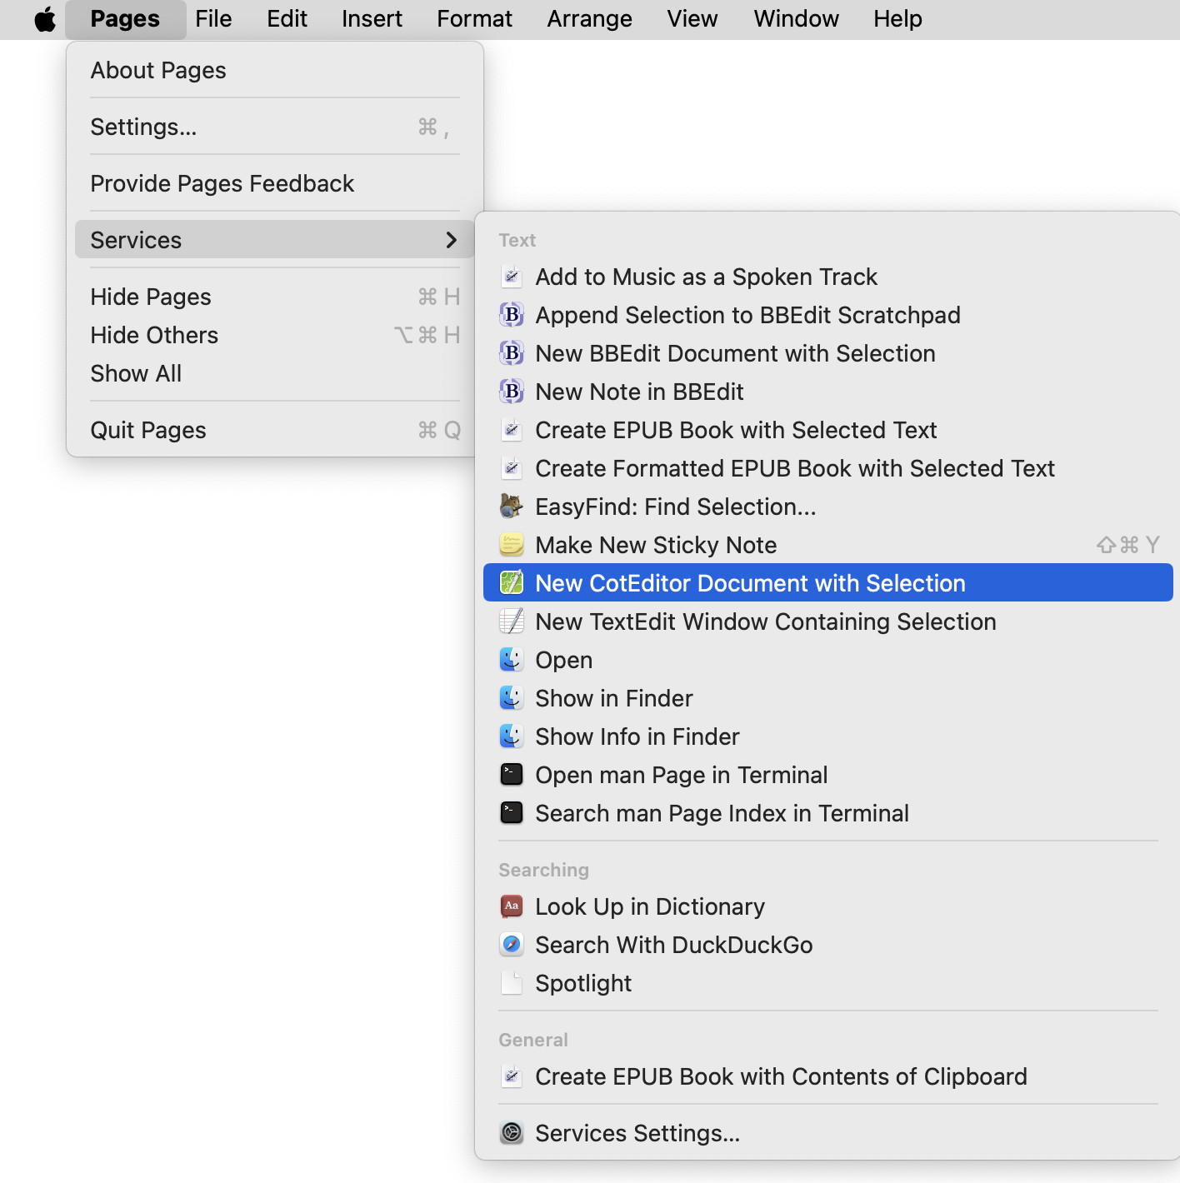The image size is (1180, 1183).
Task: Select Look Up in Dictionary
Action: [828, 906]
